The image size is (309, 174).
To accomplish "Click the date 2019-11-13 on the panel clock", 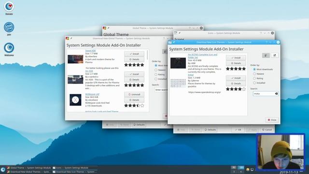I will click(289, 172).
